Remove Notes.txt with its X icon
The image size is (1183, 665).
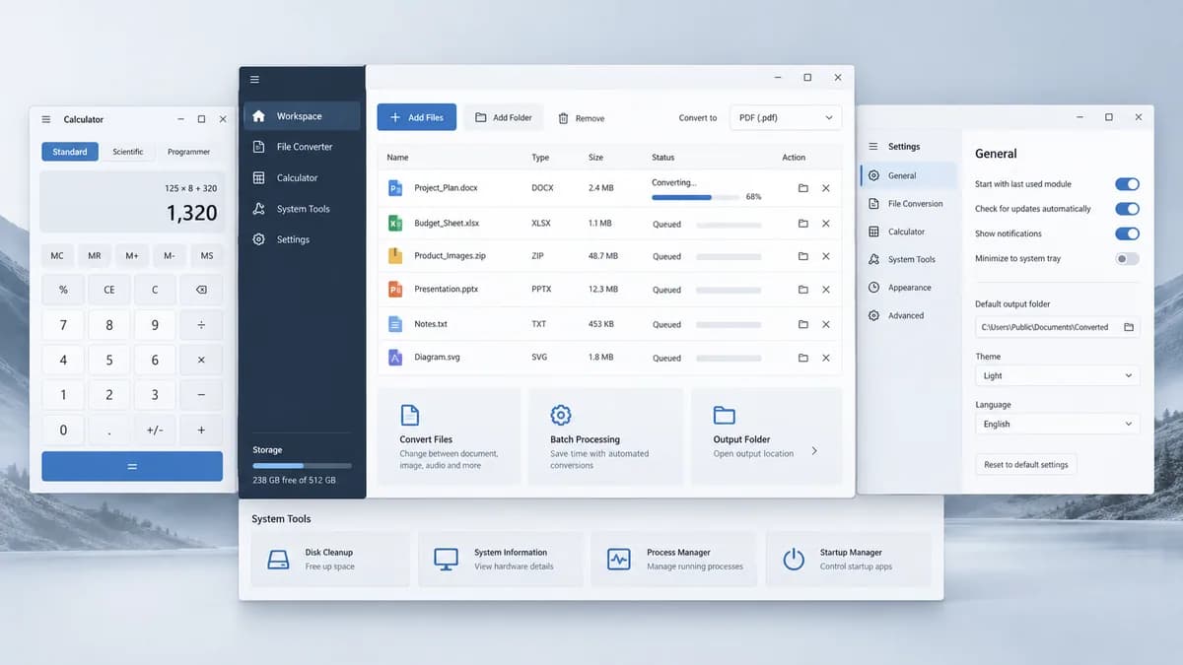(x=826, y=324)
